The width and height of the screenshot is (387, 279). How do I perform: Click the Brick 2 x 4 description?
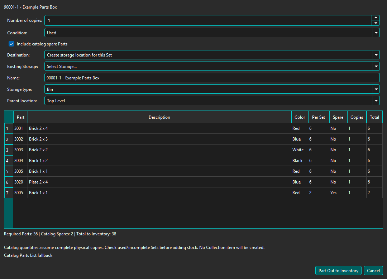[x=159, y=128]
